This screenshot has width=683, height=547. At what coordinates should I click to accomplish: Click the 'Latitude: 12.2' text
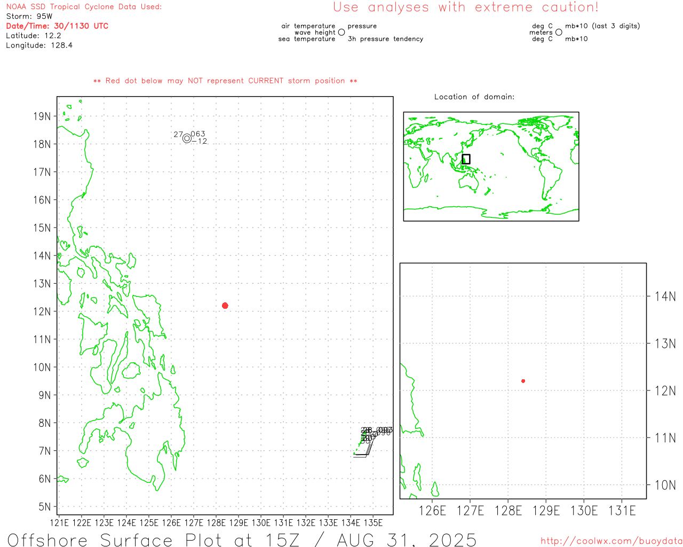[34, 36]
